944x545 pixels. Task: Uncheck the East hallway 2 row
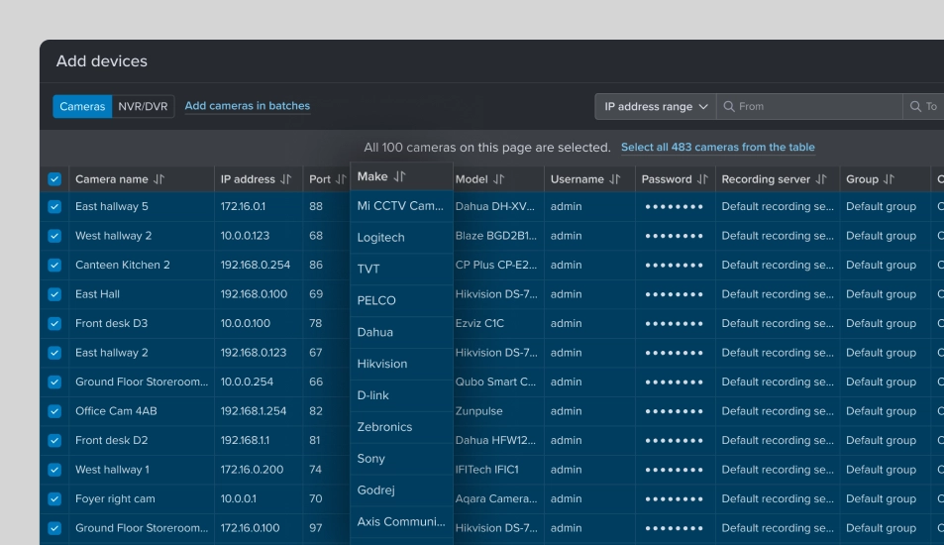coord(54,353)
